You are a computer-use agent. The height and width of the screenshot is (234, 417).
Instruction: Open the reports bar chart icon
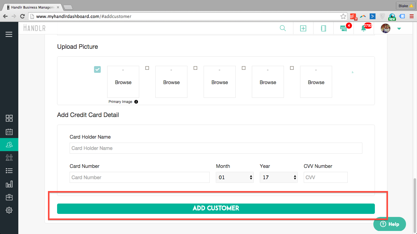pyautogui.click(x=9, y=184)
